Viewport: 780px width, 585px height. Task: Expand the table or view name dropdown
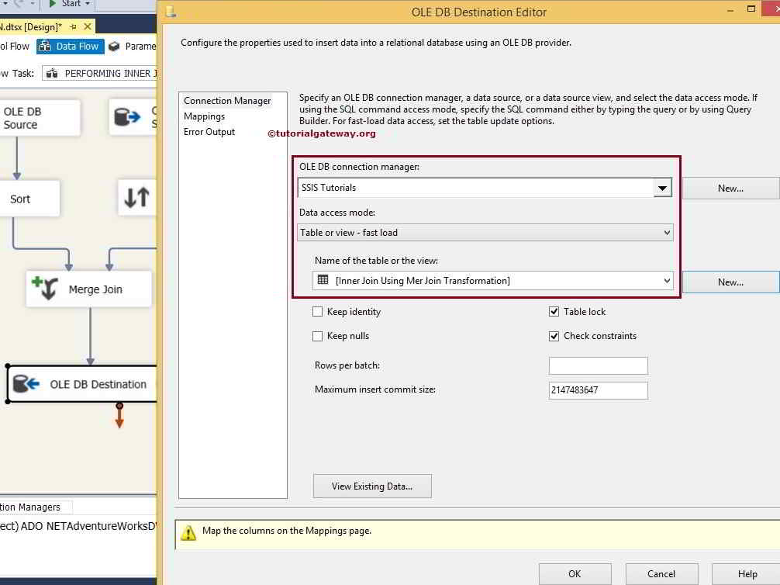[x=667, y=281]
